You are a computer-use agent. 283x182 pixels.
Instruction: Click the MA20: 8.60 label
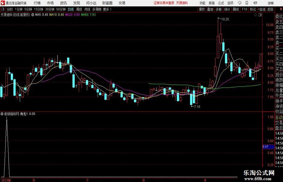(72, 15)
